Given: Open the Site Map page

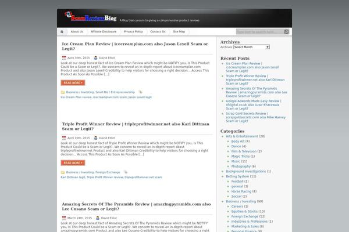Looking at the screenshot, I should pyautogui.click(x=179, y=32).
